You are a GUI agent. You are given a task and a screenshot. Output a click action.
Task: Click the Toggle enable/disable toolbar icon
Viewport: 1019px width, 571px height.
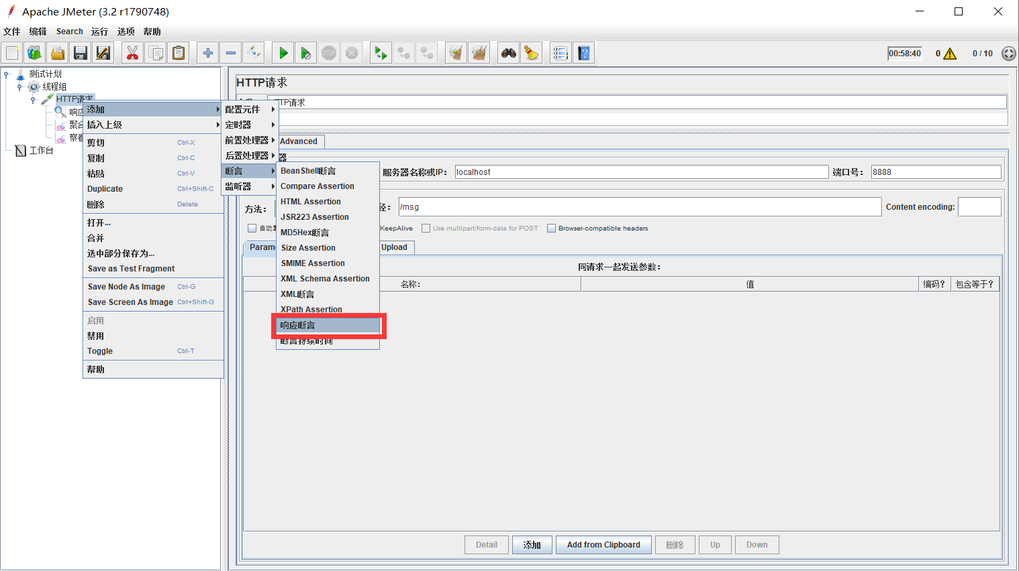point(254,53)
